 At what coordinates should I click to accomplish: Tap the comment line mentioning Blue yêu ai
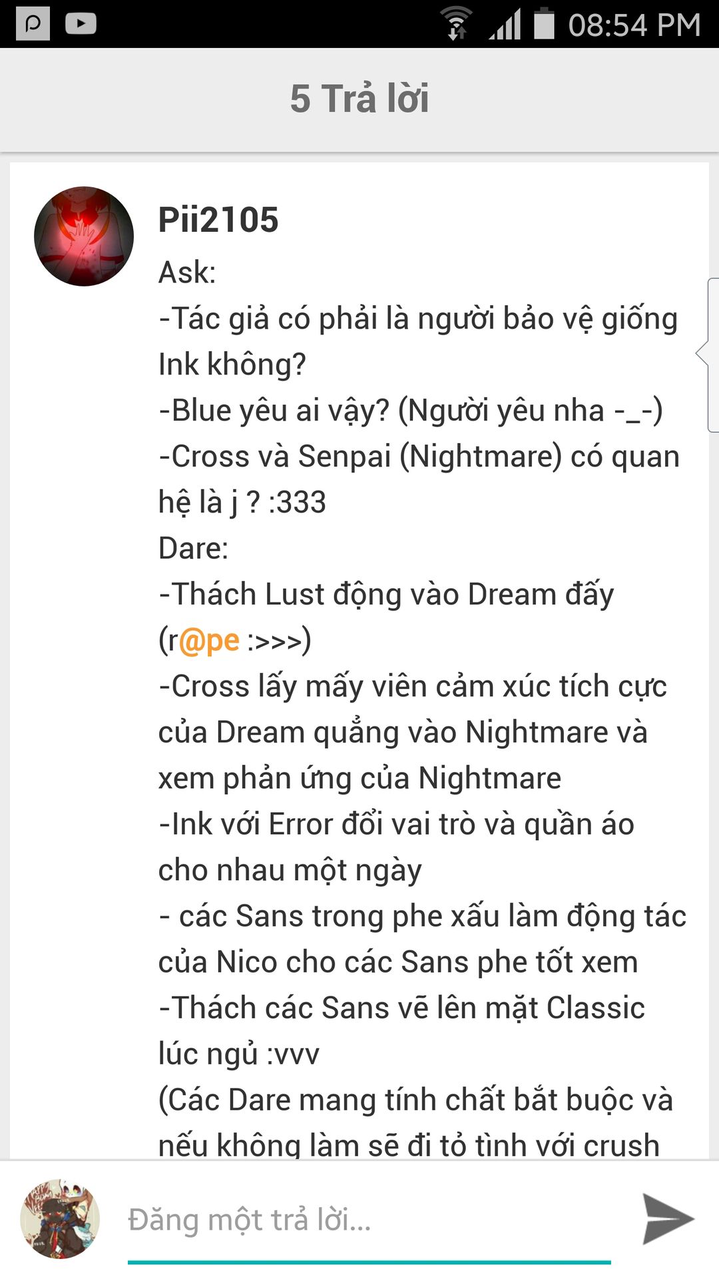(410, 410)
